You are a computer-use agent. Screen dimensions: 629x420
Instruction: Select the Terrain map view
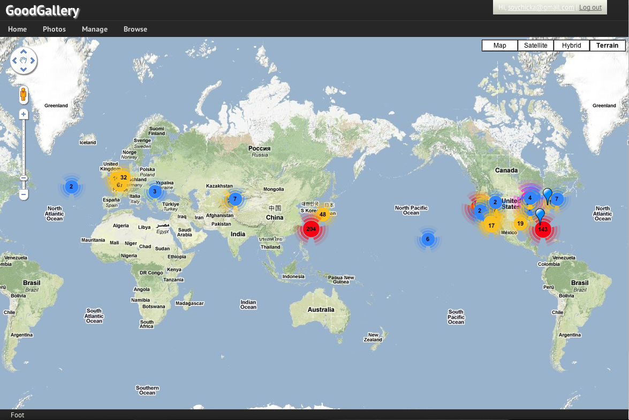point(608,46)
